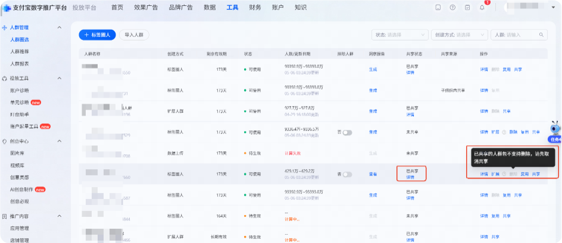The height and width of the screenshot is (243, 562).
Task: Open 账户诊断 in the sidebar
Action: 20,91
